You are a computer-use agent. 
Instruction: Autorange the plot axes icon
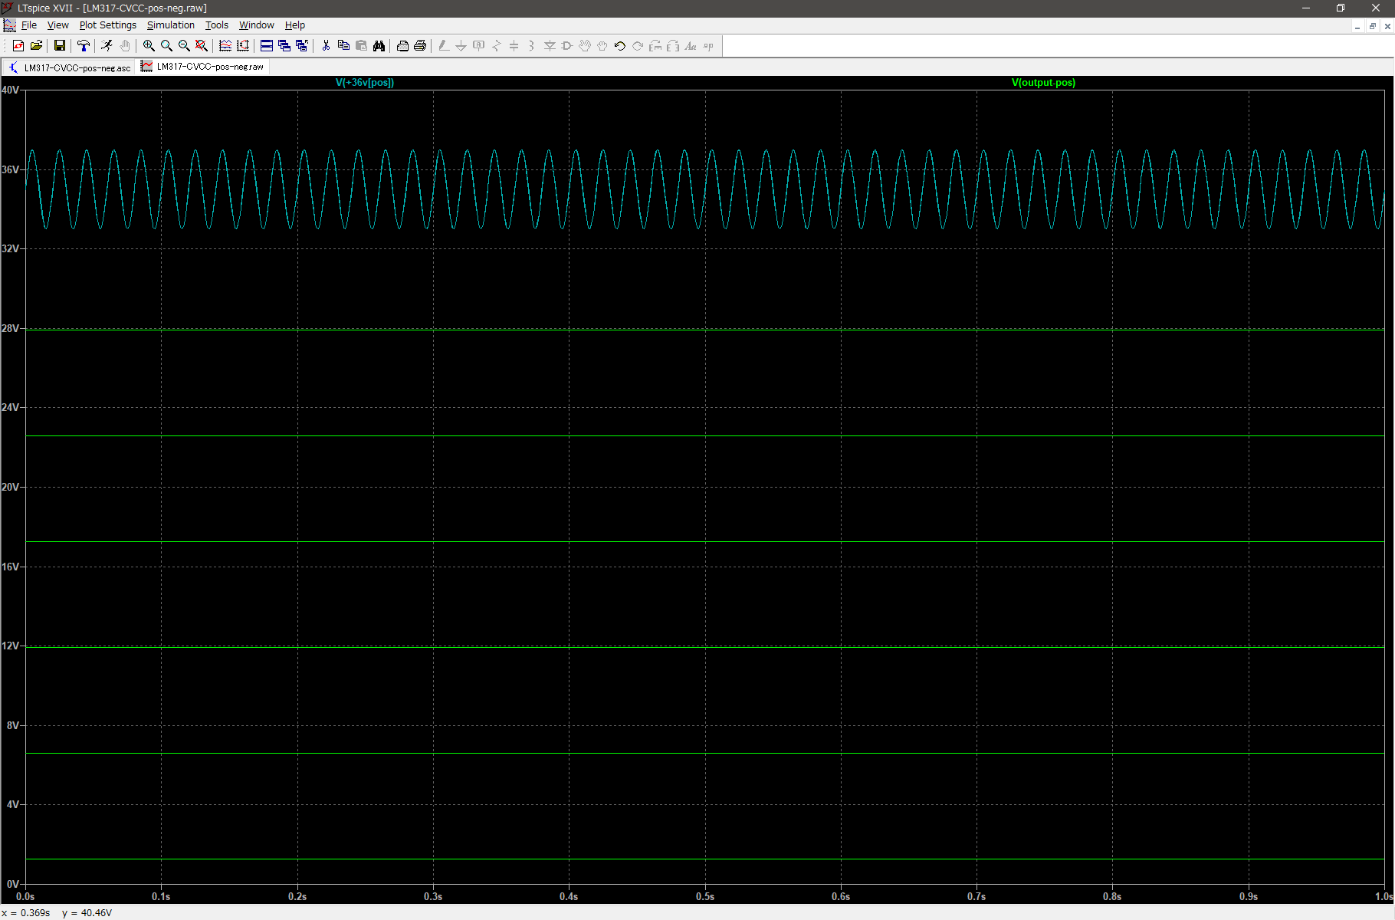243,46
